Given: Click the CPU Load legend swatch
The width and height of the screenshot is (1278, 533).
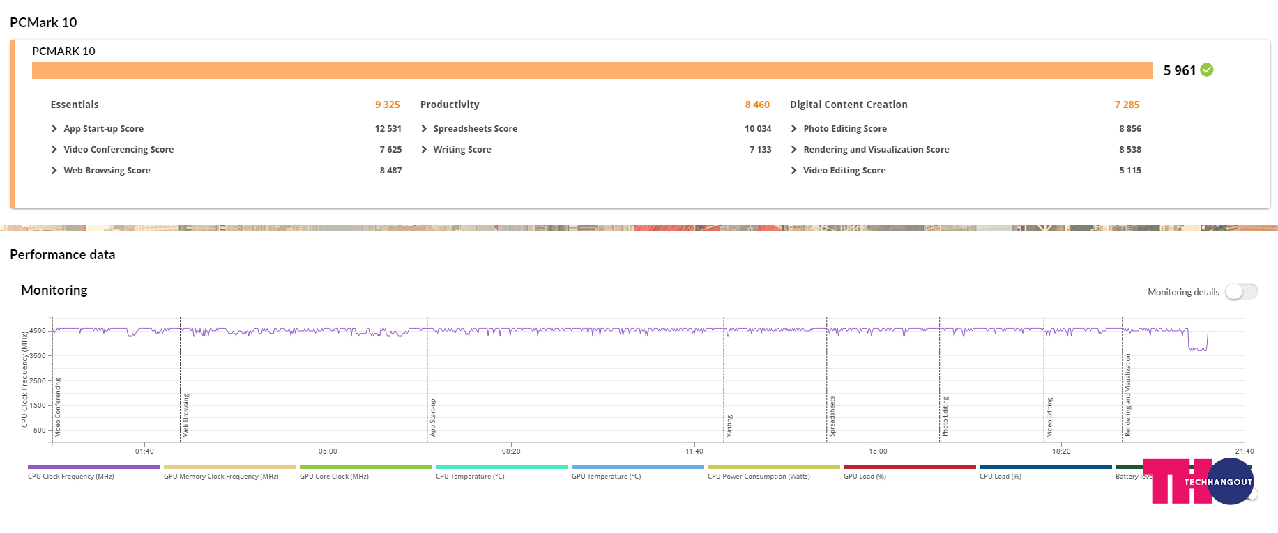Looking at the screenshot, I should coord(1046,467).
